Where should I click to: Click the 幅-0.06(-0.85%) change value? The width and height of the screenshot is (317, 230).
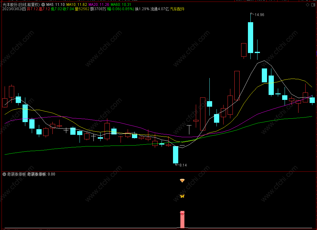(x=121, y=9)
